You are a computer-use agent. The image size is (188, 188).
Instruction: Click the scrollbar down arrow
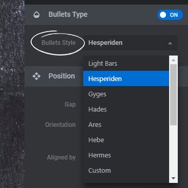click(173, 178)
